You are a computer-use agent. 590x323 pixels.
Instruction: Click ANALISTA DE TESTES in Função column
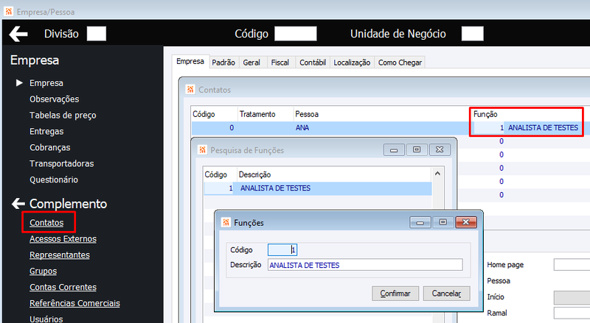pos(543,128)
